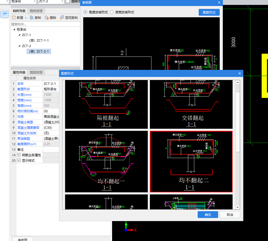The image size is (268, 241).
Task: Select the ZCT-2 tree item
Action: click(26, 46)
